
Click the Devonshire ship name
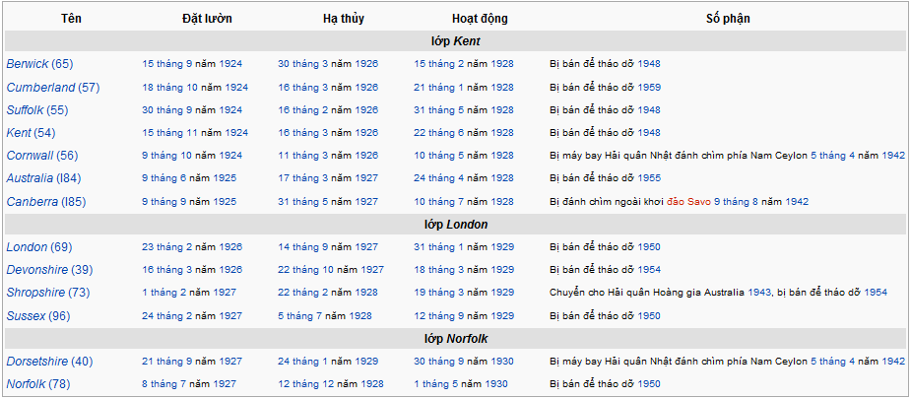[36, 270]
